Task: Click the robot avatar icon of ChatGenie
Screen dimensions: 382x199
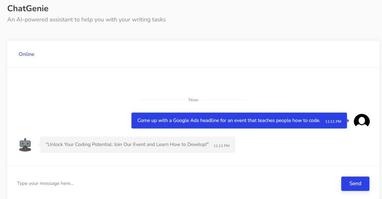Action: (25, 145)
